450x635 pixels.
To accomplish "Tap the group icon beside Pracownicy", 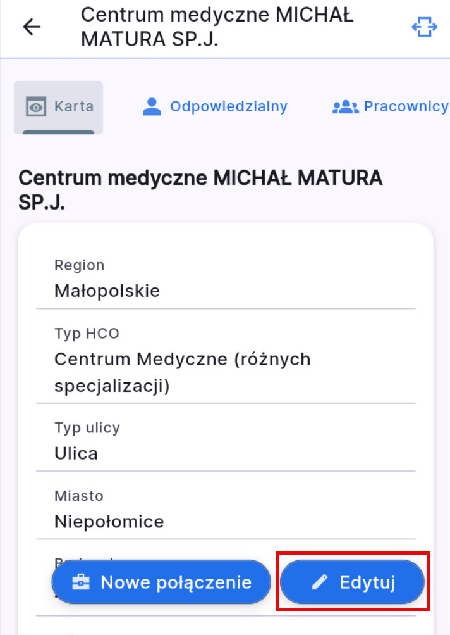I will tap(345, 106).
